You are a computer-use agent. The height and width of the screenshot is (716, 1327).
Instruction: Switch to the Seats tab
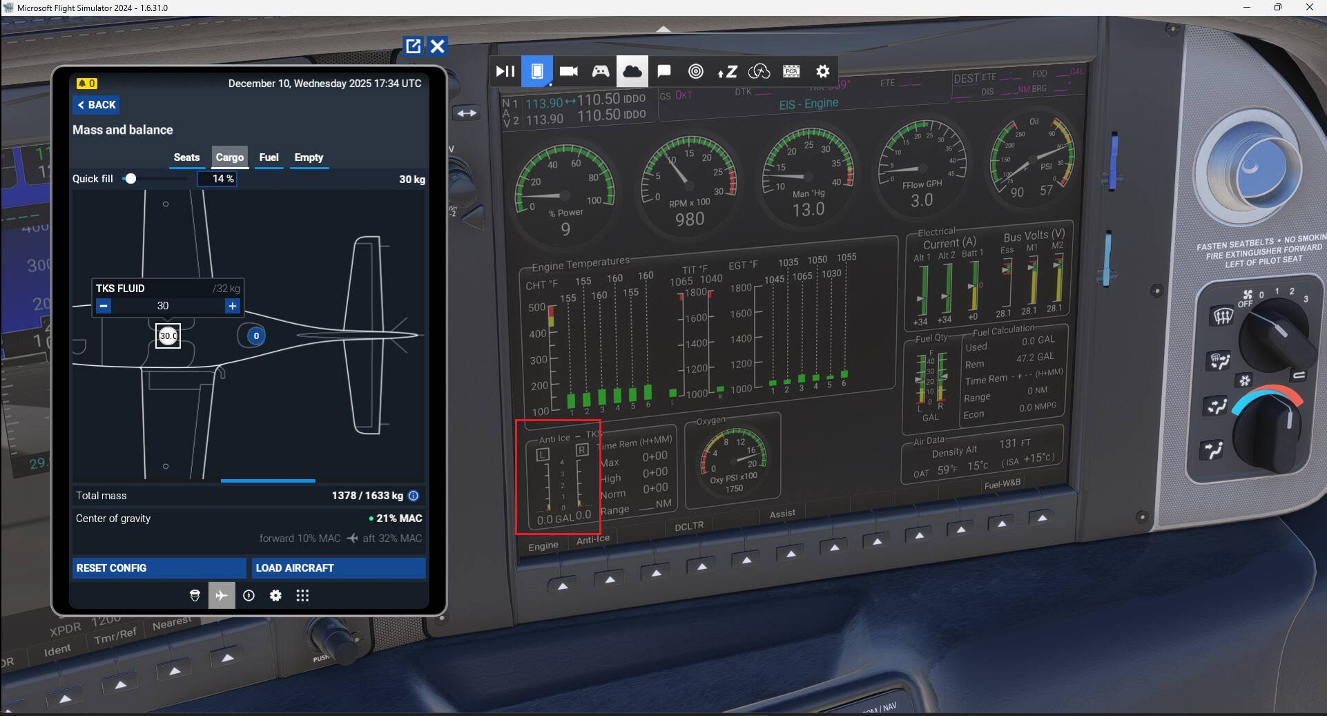pyautogui.click(x=186, y=157)
